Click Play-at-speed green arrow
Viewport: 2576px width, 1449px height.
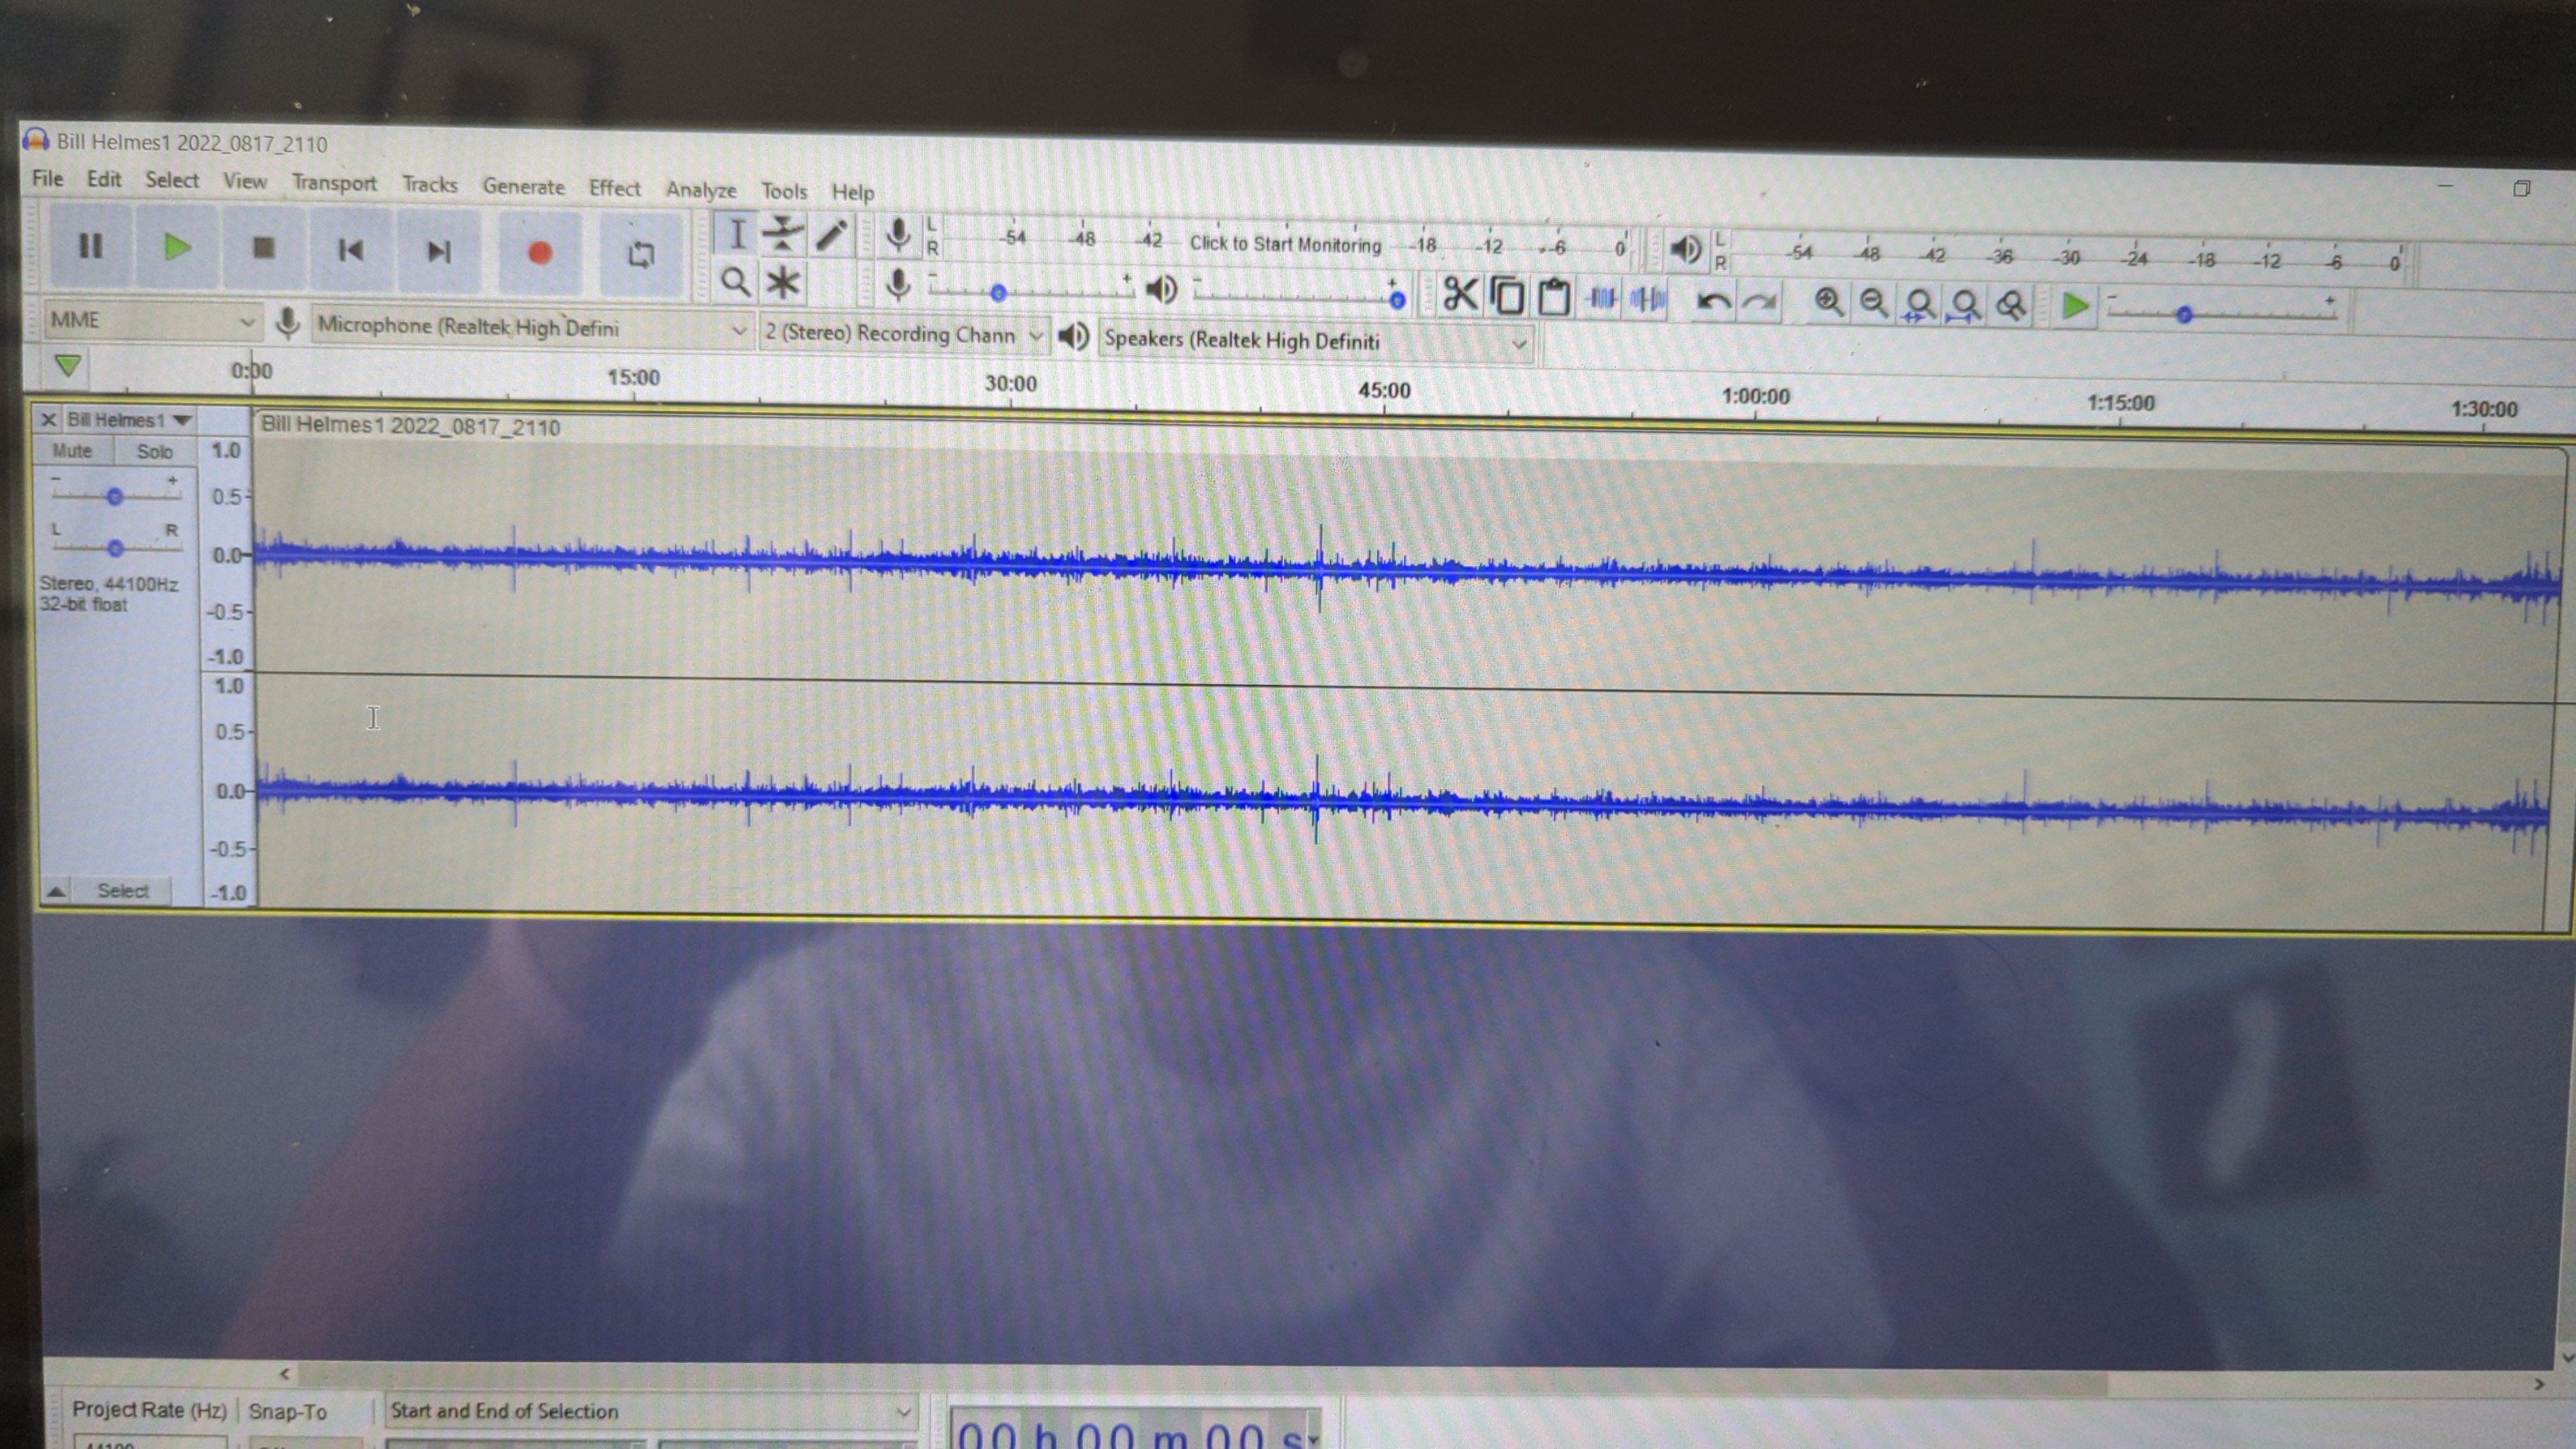tap(2075, 307)
